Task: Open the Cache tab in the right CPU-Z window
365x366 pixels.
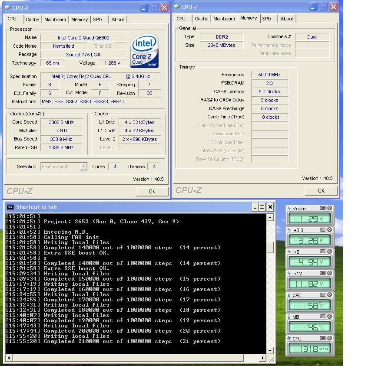Action: pyautogui.click(x=201, y=19)
